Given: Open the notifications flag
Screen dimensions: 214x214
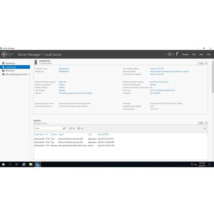Looking at the screenshot, I should tap(177, 54).
